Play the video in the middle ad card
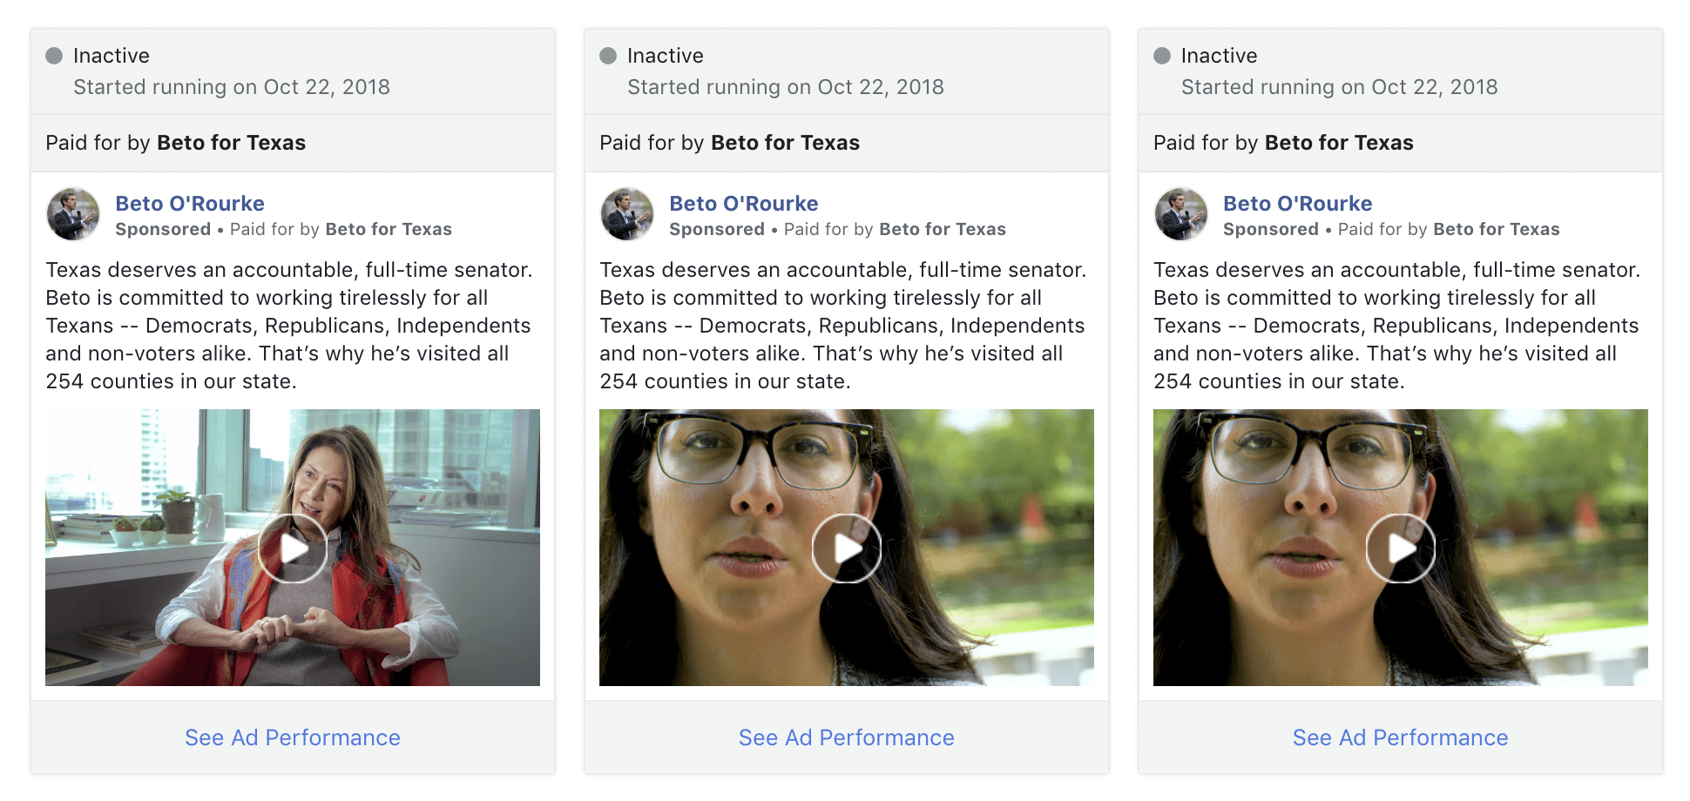1690x801 pixels. [847, 549]
